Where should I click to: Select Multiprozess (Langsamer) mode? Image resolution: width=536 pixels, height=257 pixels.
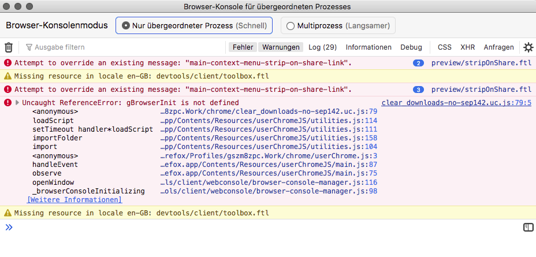[338, 25]
